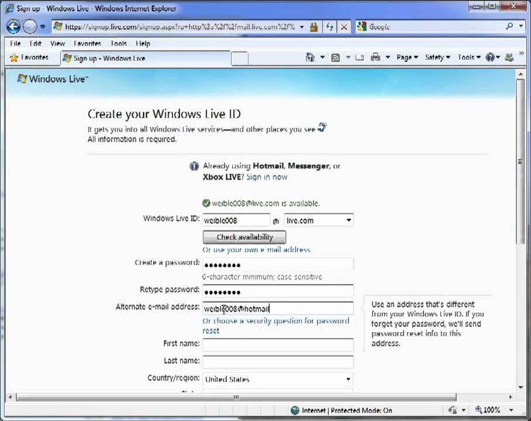Click the 'weible008@live.com is available' message
The image size is (531, 421).
(x=266, y=203)
